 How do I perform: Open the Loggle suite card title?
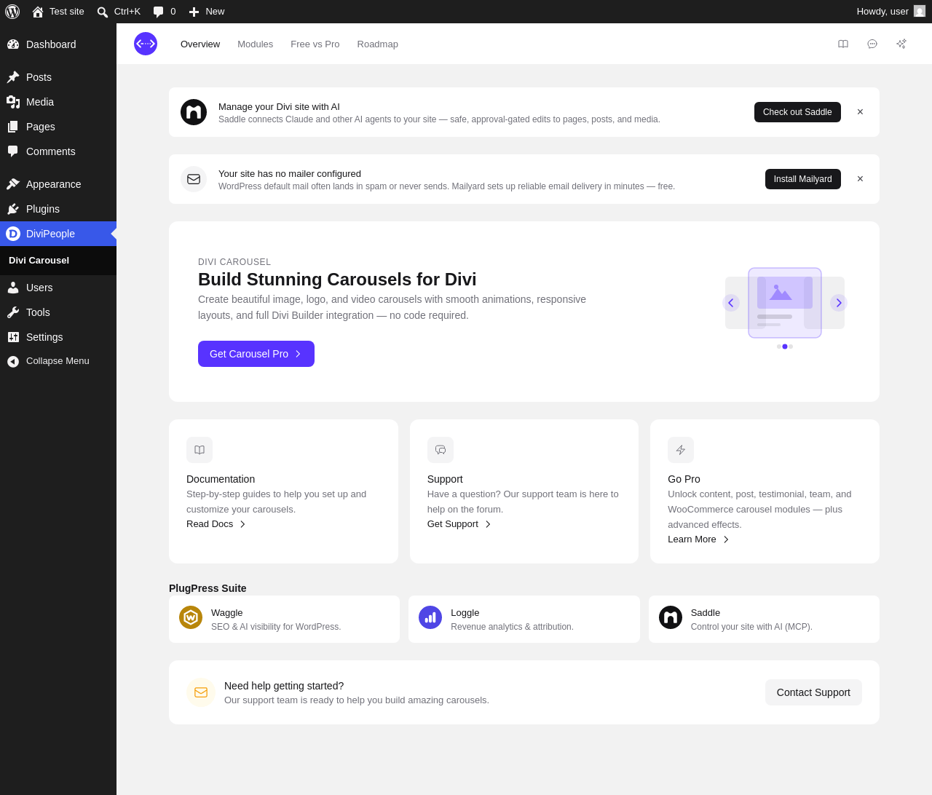point(465,613)
